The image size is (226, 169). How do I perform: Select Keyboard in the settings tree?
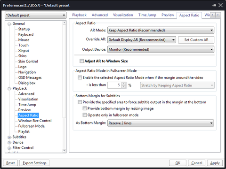[x=26, y=34]
